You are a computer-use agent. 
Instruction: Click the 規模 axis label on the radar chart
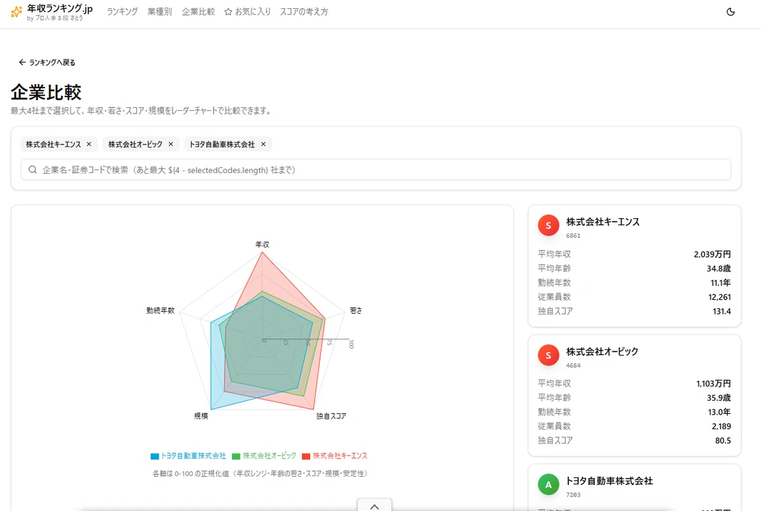point(201,417)
